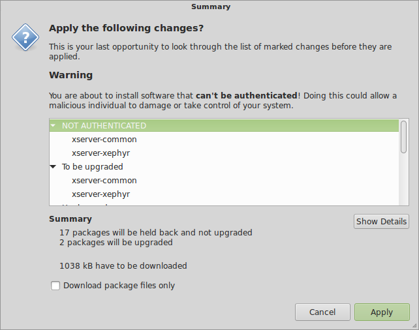This screenshot has height=330, width=419.
Task: Click the Summary window title bar
Action: pos(211,7)
